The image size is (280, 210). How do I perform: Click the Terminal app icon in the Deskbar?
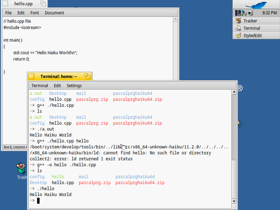coord(238,28)
